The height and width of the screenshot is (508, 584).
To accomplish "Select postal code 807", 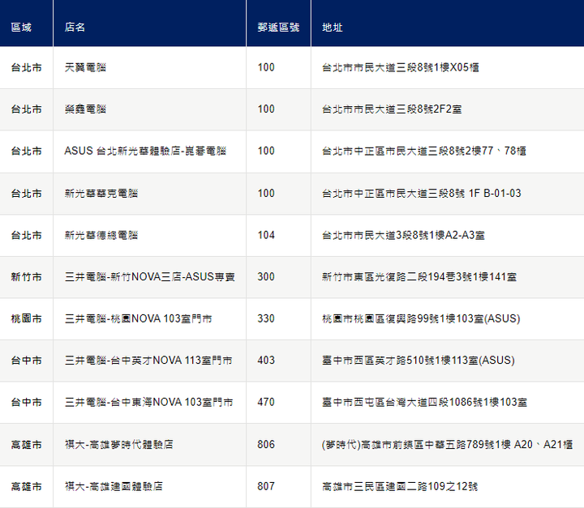I will click(266, 486).
